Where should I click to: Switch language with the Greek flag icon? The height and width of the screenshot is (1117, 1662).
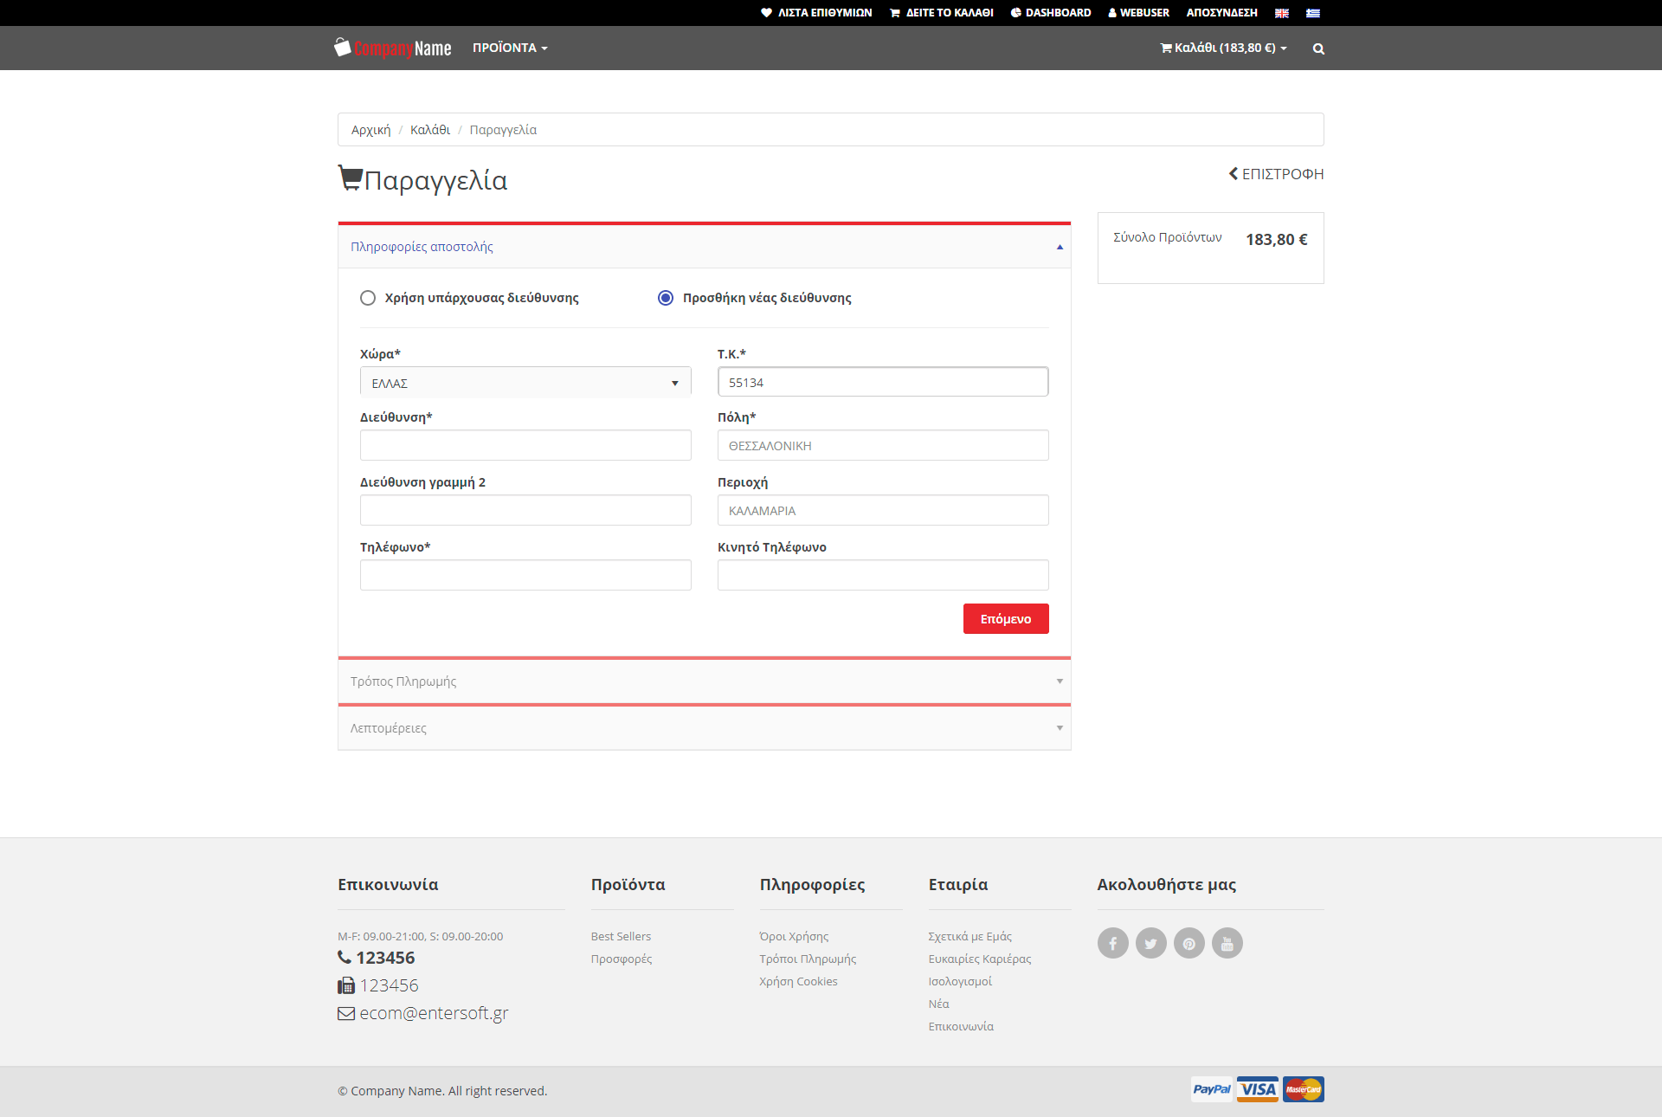pos(1313,13)
